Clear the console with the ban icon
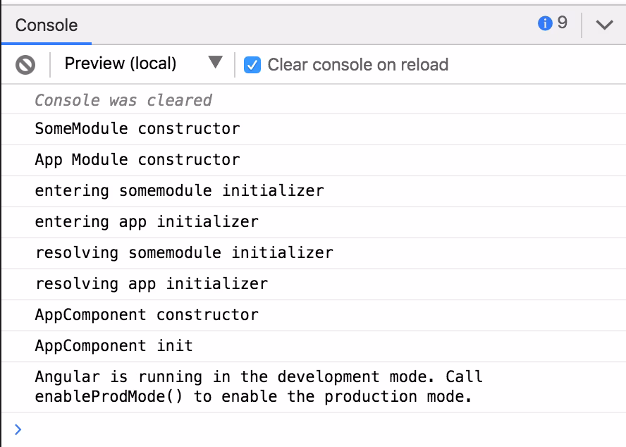This screenshot has height=447, width=626. click(x=25, y=65)
